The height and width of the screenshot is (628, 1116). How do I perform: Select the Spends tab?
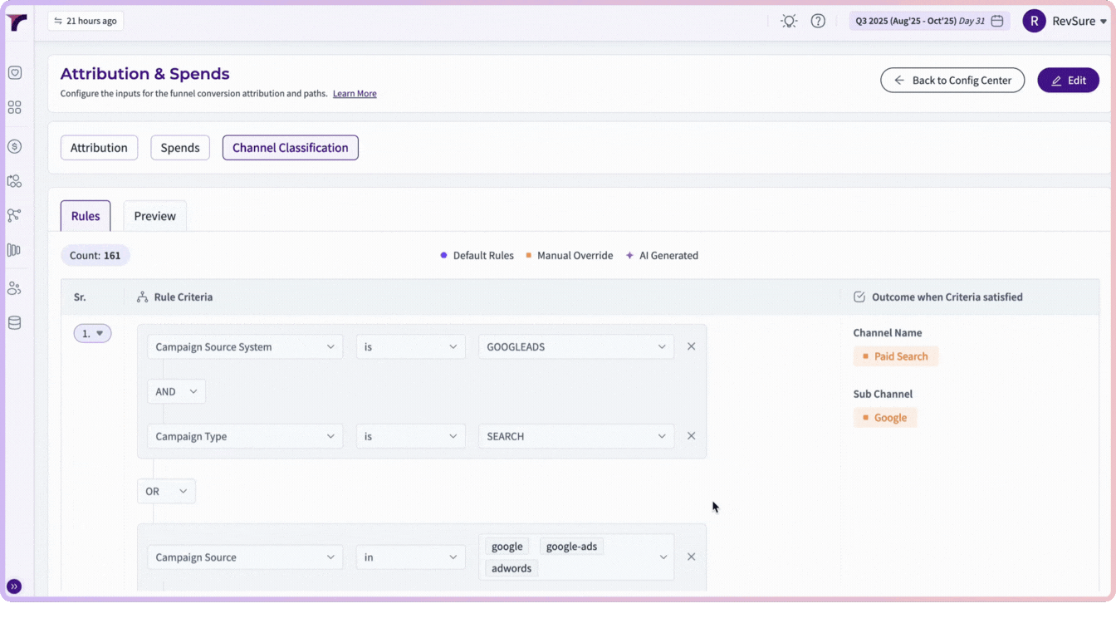tap(180, 148)
